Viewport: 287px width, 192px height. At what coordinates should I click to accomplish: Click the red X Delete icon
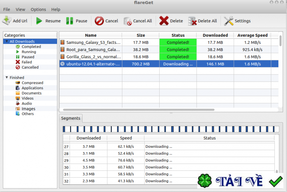[164, 21]
